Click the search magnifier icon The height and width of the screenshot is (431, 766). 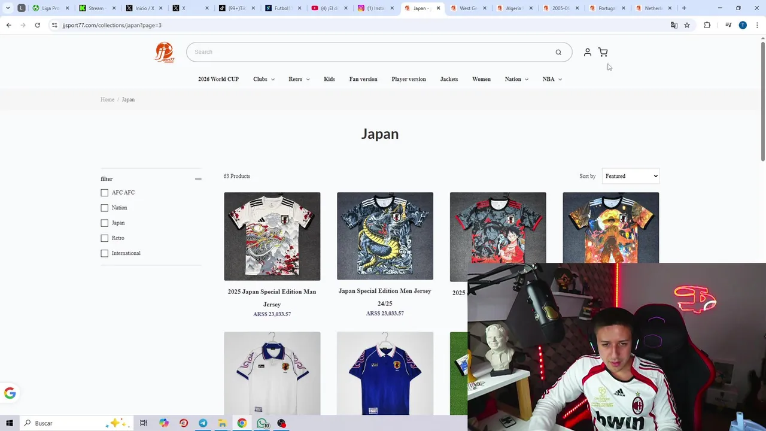click(x=558, y=52)
